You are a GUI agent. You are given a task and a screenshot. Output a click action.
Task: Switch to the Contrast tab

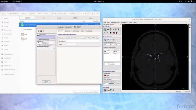tap(67, 31)
